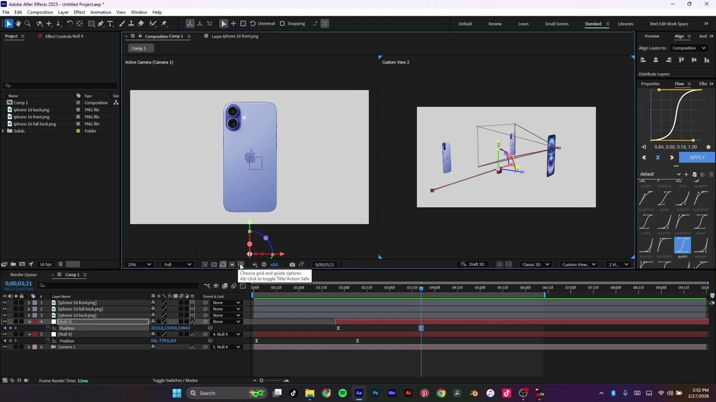Click the APPLY button in Flow panel

(x=697, y=157)
